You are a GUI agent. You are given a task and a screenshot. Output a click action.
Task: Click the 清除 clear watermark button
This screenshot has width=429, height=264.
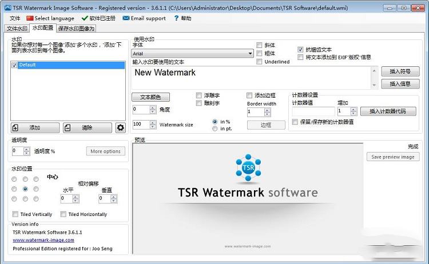(x=88, y=127)
